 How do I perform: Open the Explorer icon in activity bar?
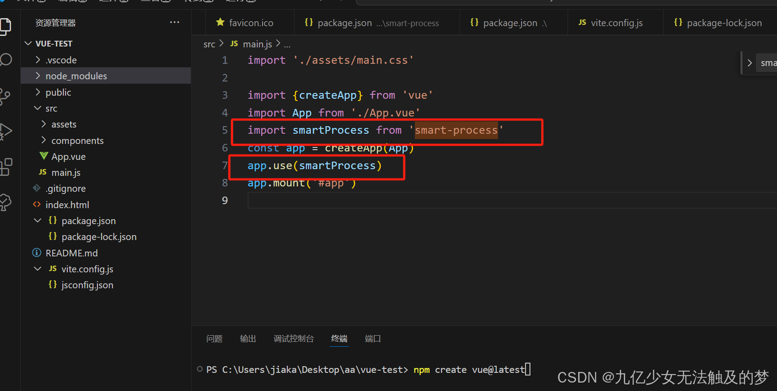pyautogui.click(x=5, y=27)
